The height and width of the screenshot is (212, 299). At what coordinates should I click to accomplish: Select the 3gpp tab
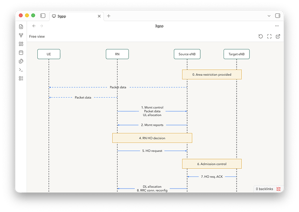tap(77, 16)
